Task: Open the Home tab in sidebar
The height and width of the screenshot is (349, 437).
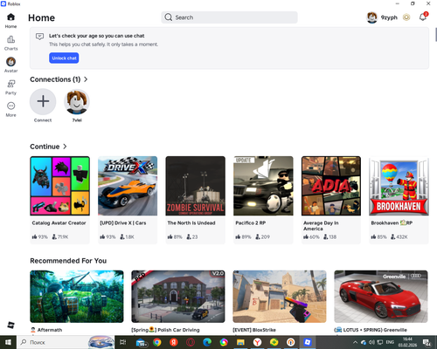Action: coord(10,20)
